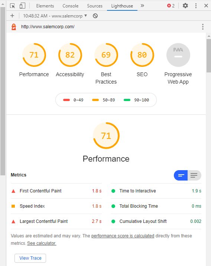This screenshot has width=211, height=266.
Task: Click the report's vertical scrollbar thumb
Action: click(209, 56)
